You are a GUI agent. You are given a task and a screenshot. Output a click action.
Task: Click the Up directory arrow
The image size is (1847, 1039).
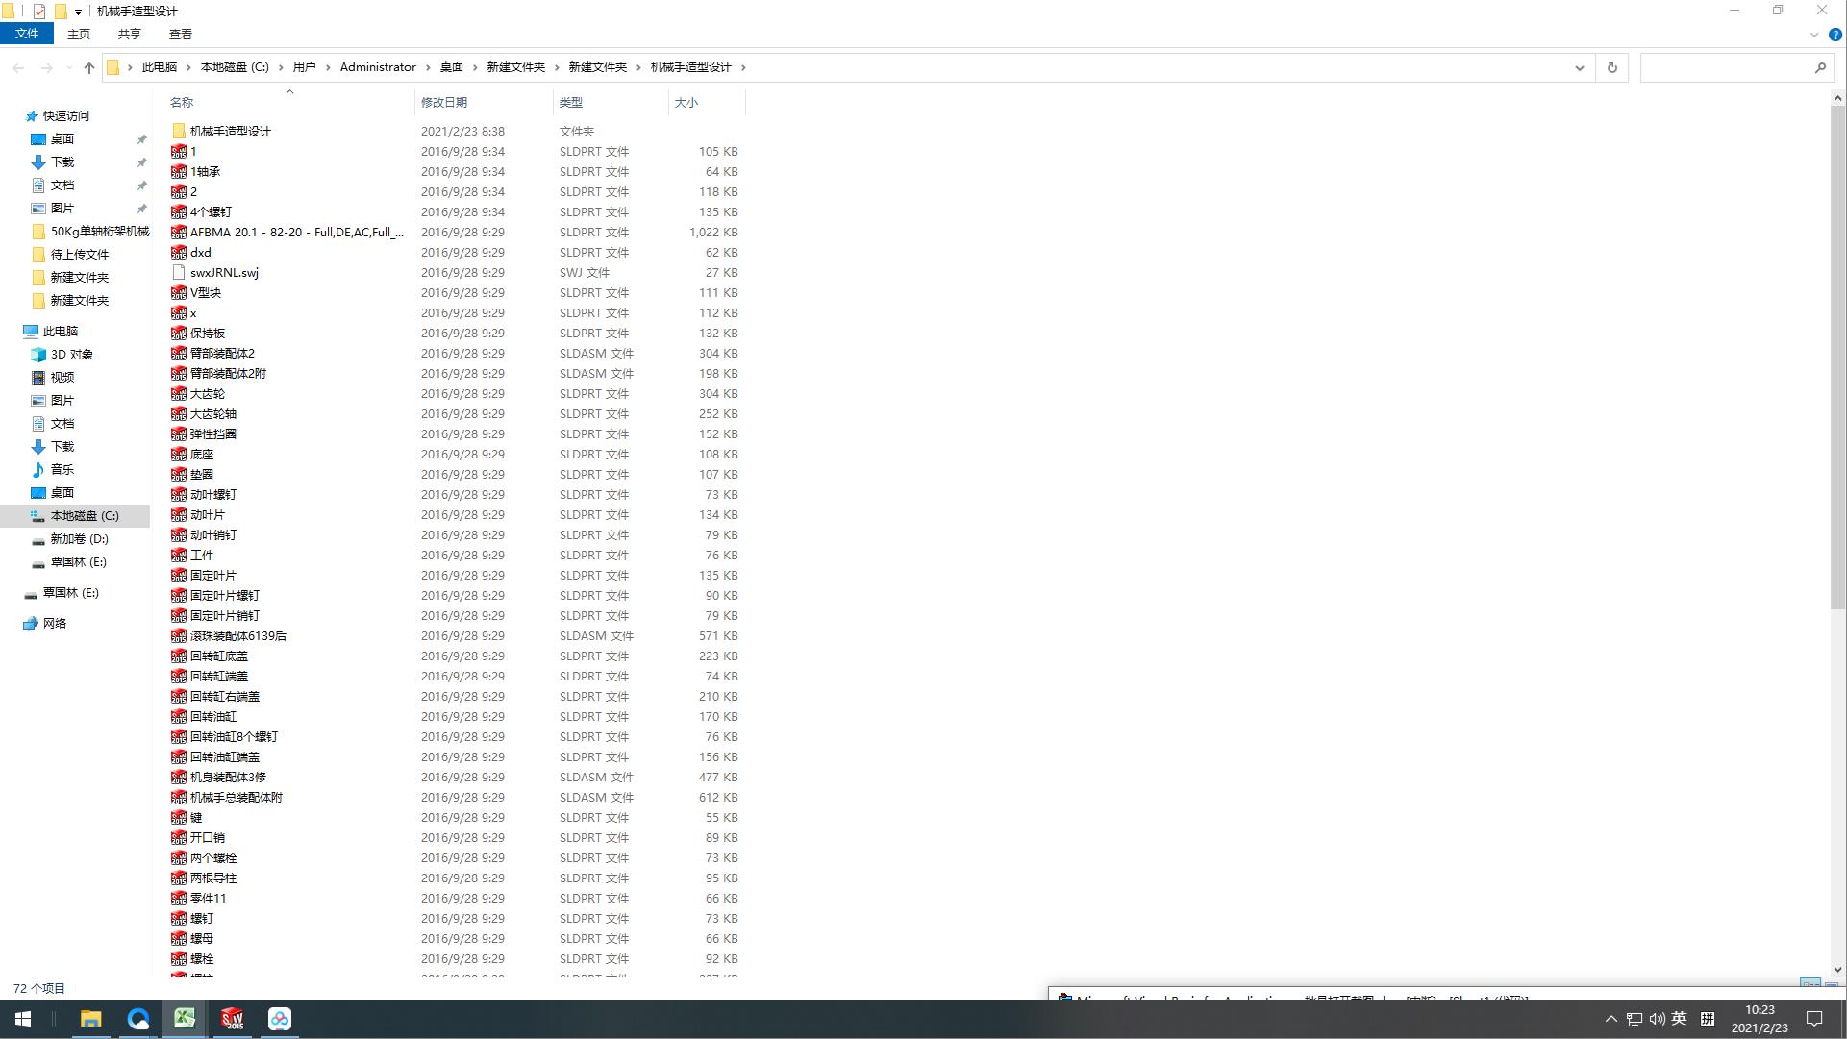[89, 67]
